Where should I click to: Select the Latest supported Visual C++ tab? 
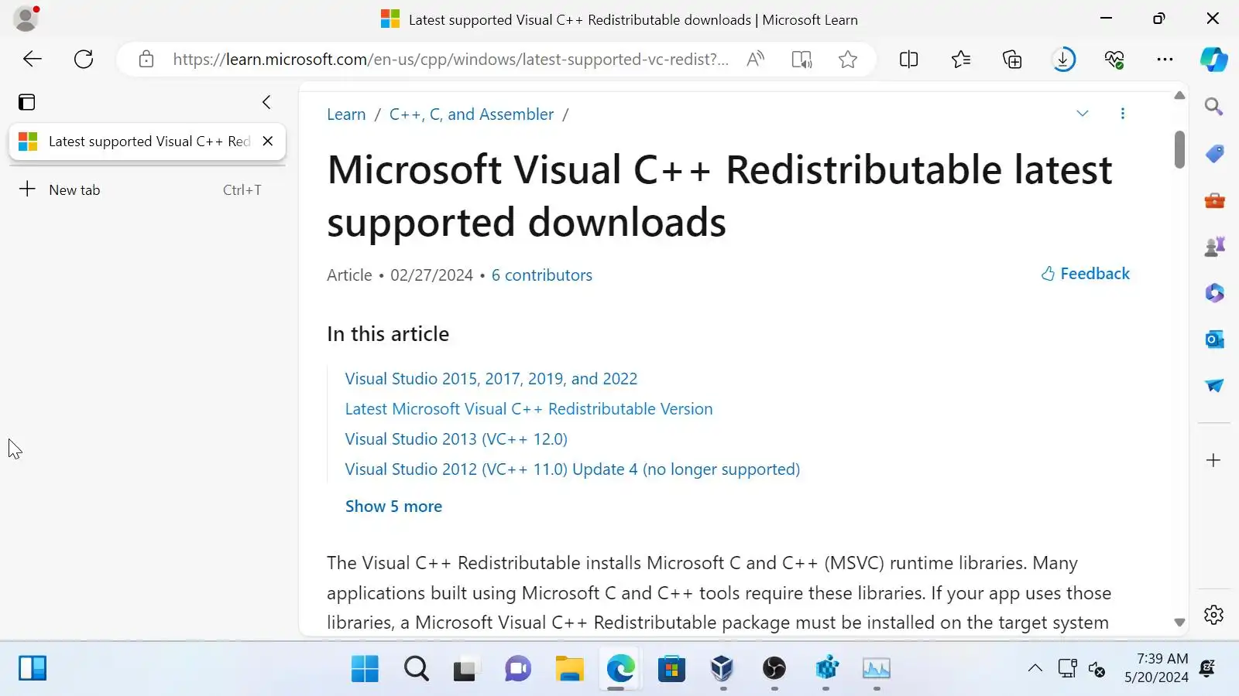[147, 142]
